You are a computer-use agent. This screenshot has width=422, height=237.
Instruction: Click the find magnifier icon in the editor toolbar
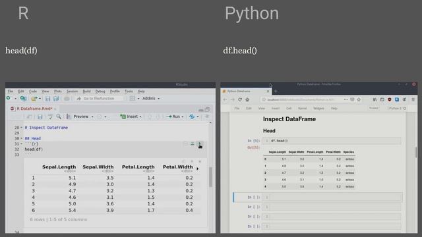pos(59,117)
